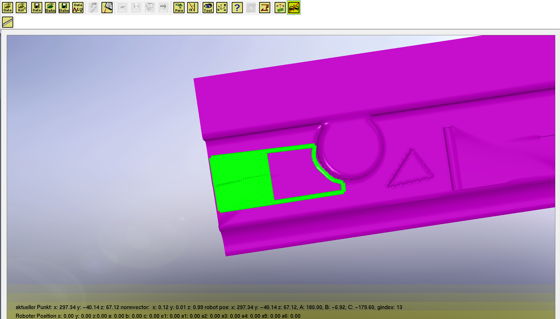Screen dimensions: 560x319
Task: Save Data with floppy disk icon
Action: tap(37, 8)
